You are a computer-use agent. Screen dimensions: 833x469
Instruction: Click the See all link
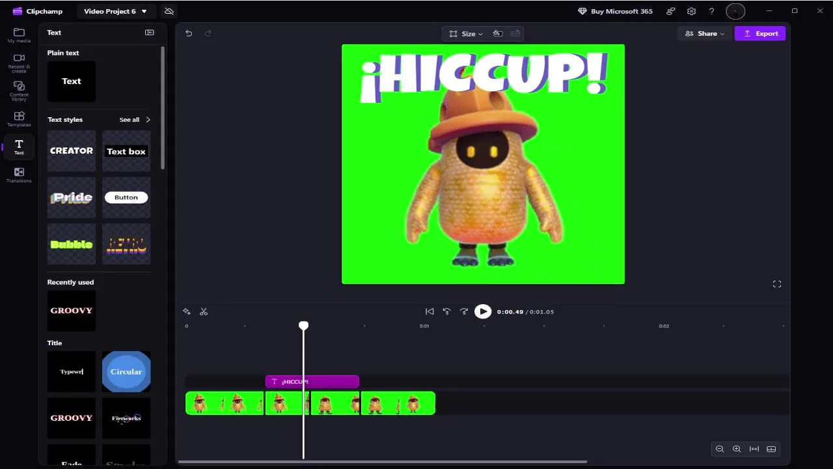(x=130, y=119)
